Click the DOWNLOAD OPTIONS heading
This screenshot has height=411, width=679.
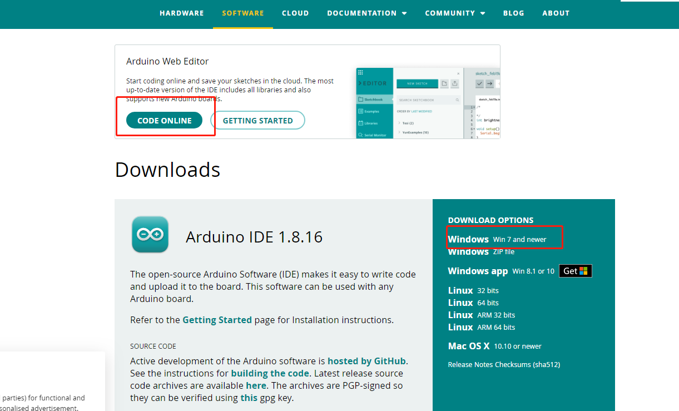pos(490,220)
